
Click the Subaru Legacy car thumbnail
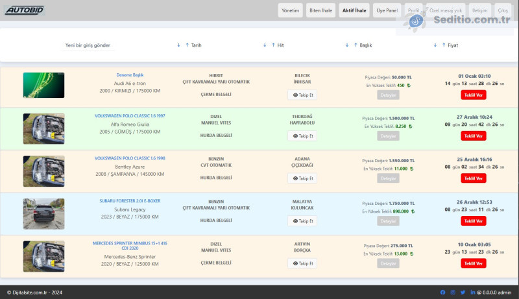[43, 213]
